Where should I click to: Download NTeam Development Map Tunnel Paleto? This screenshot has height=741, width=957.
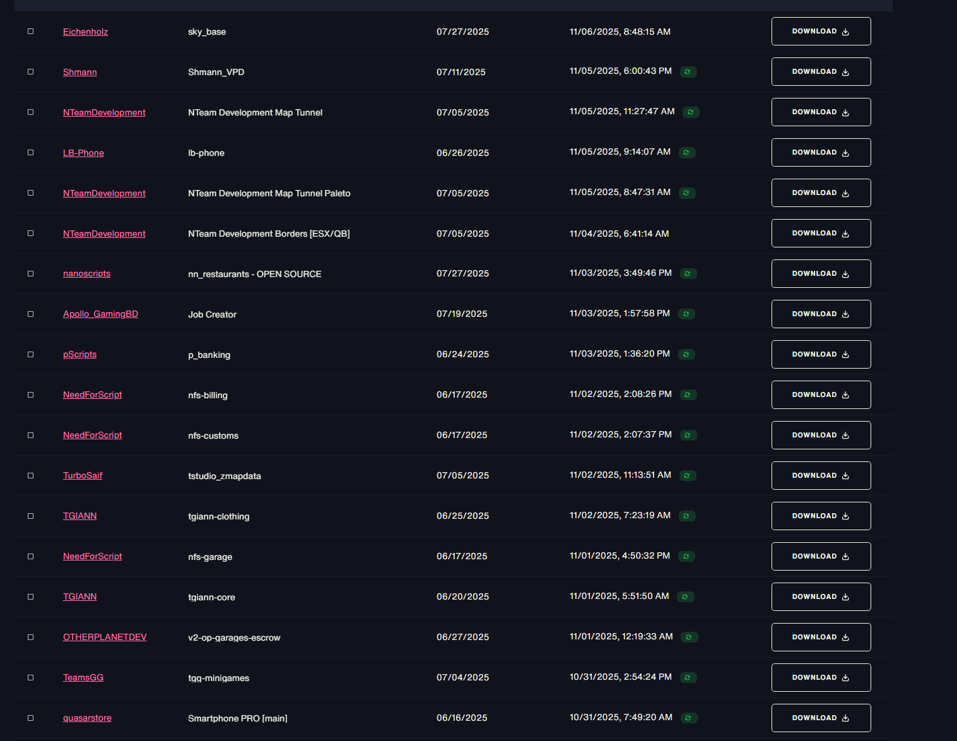click(x=821, y=193)
